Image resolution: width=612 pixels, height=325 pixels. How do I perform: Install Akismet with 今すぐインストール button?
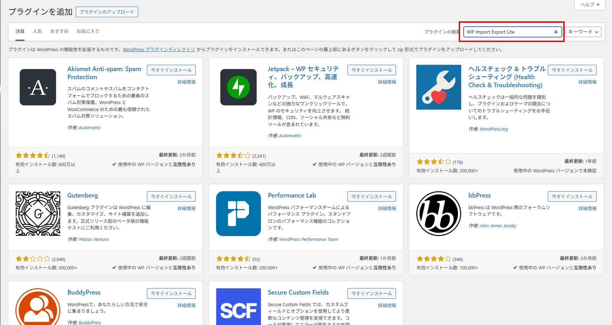click(171, 70)
